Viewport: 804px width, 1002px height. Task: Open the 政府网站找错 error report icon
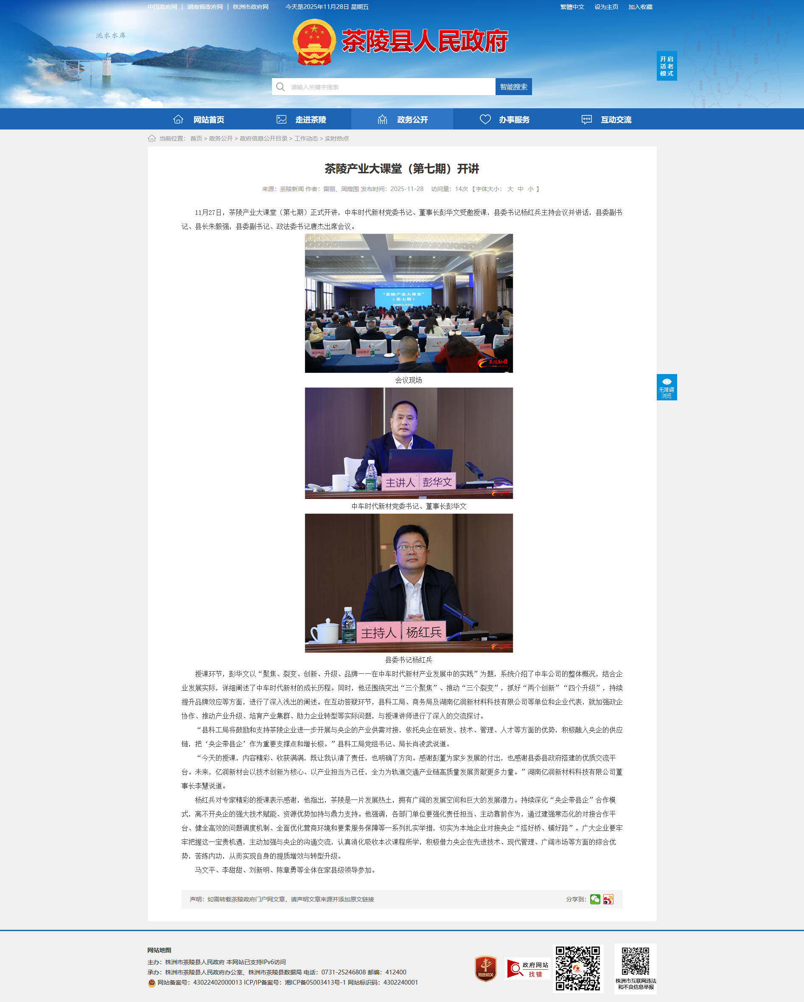[527, 969]
